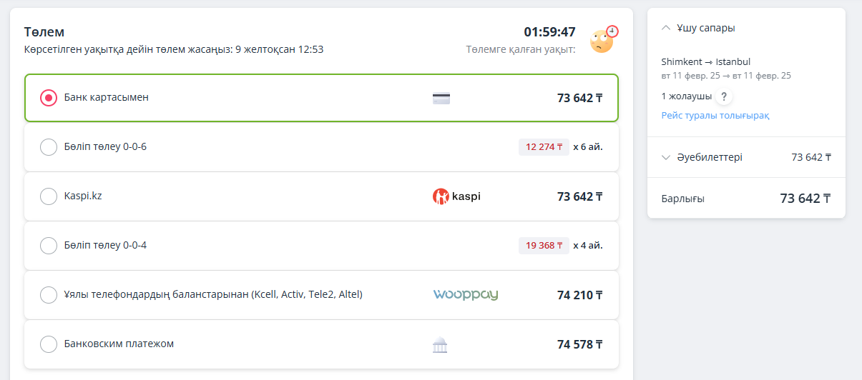Select Банк картасымен radio button

tap(49, 98)
